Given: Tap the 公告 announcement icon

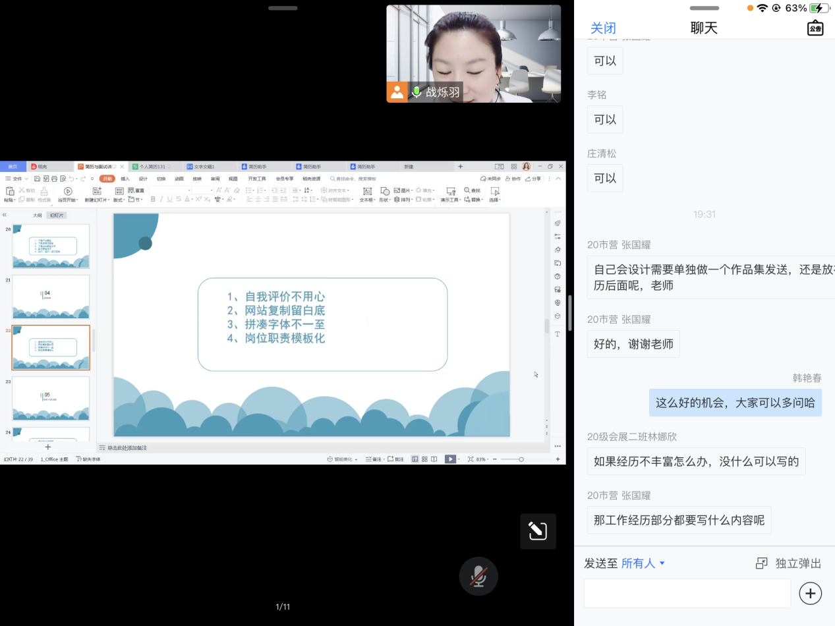Looking at the screenshot, I should click(815, 28).
